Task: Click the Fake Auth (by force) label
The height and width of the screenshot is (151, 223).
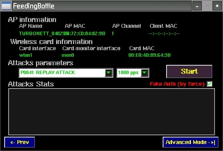Action: click(177, 84)
